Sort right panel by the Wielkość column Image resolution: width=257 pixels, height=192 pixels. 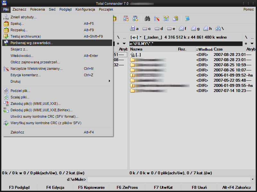(x=204, y=49)
